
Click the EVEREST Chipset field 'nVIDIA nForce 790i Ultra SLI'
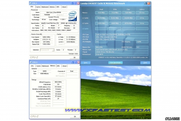coord(122,52)
